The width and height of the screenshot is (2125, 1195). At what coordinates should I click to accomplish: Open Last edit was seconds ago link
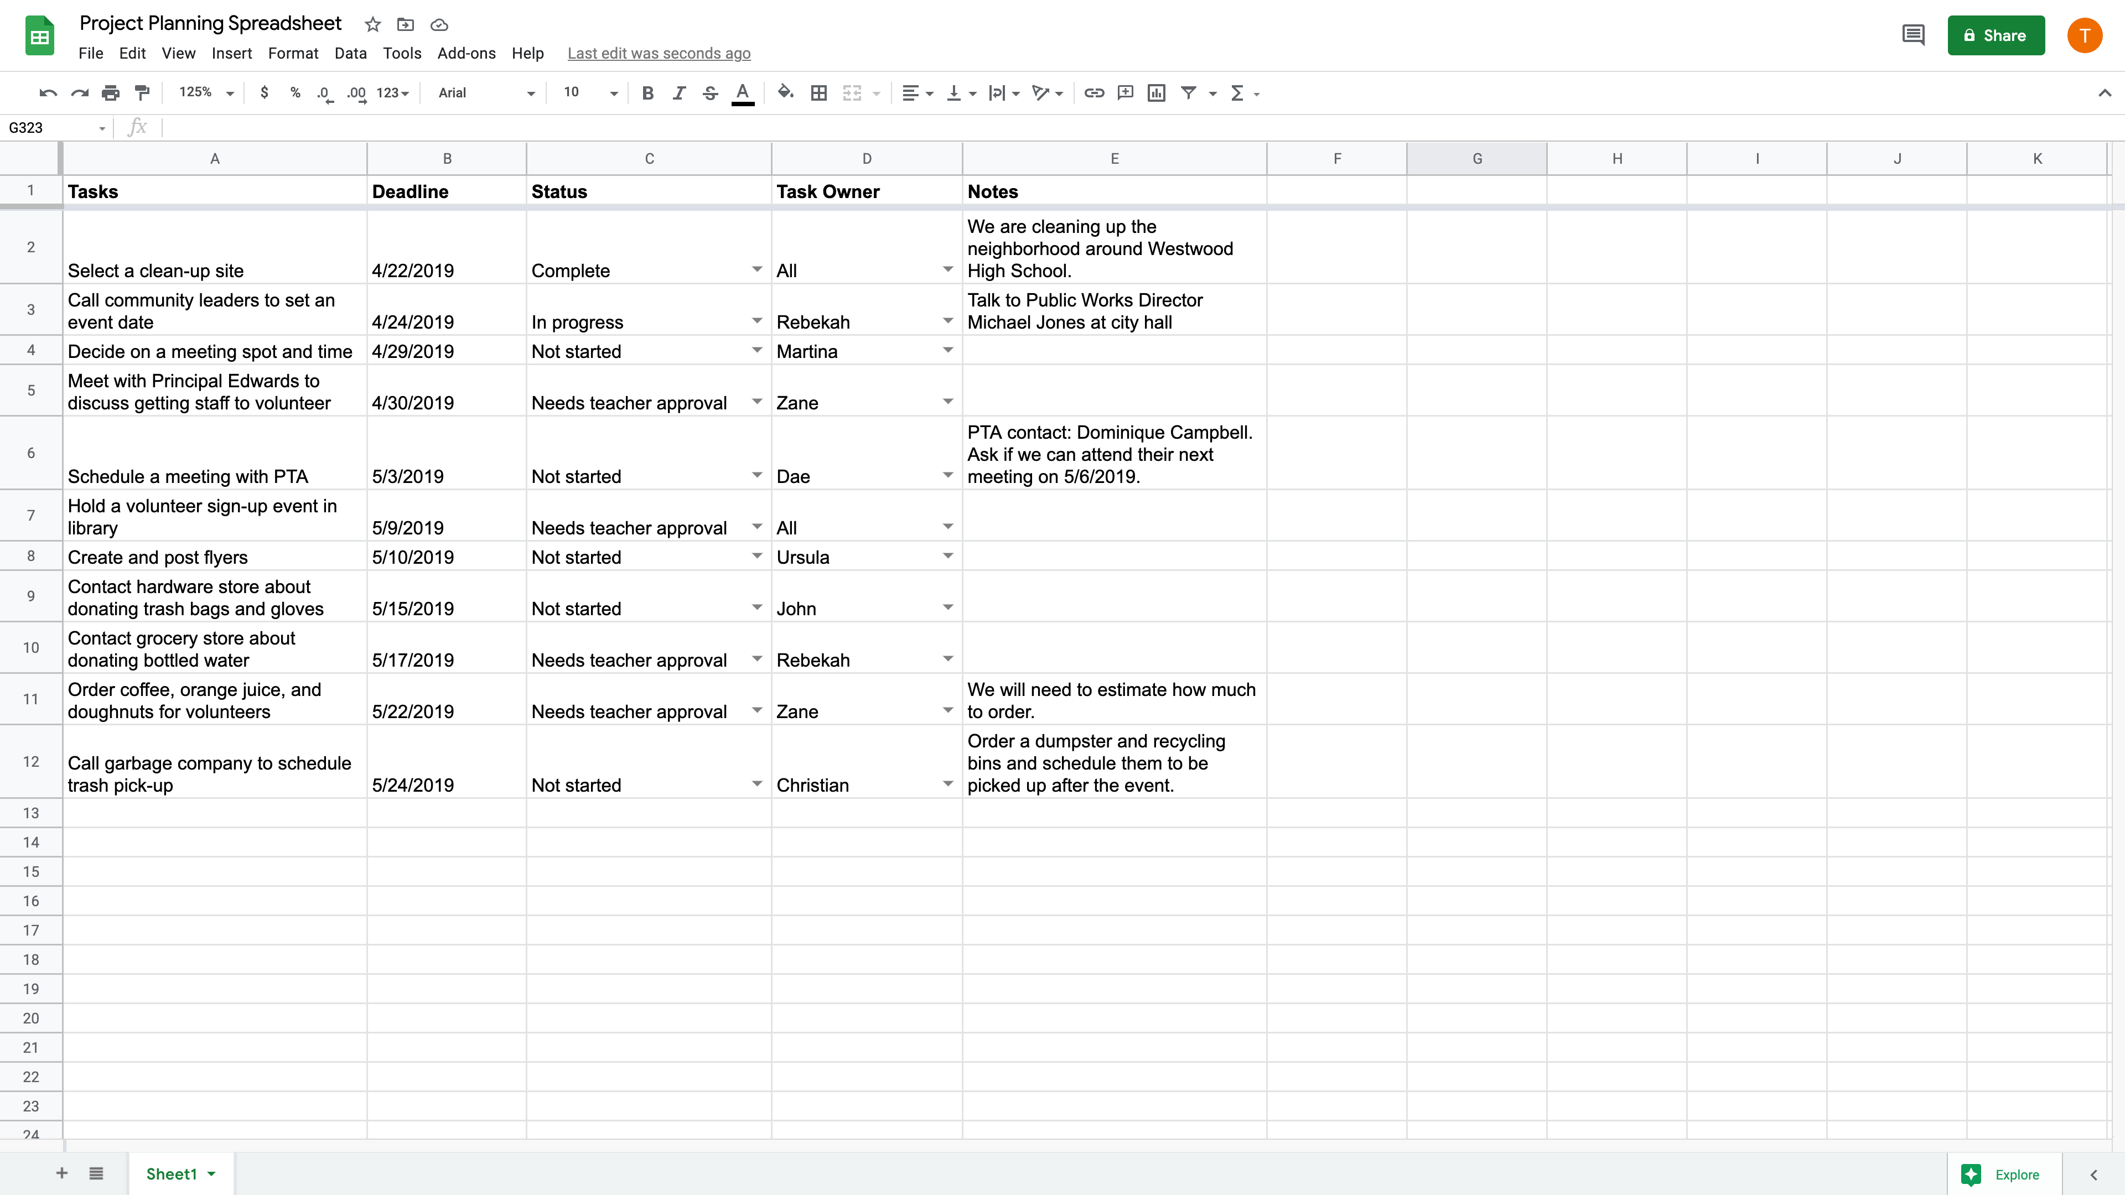tap(659, 53)
